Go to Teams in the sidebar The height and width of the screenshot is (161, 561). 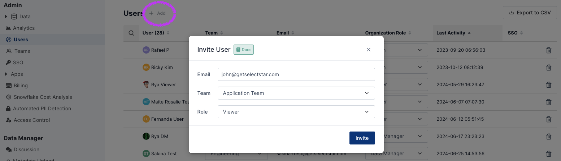22,51
